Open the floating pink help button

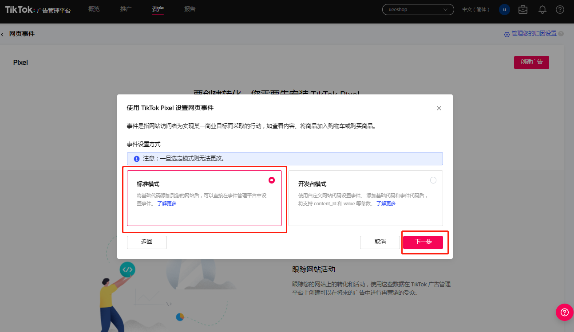[565, 312]
